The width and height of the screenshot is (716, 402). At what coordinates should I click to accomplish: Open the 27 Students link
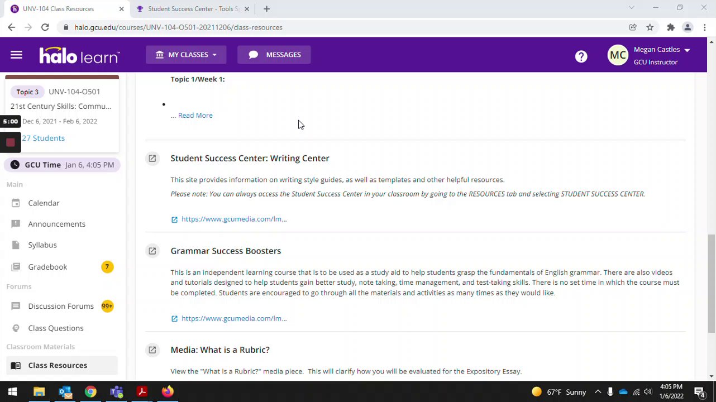coord(43,138)
